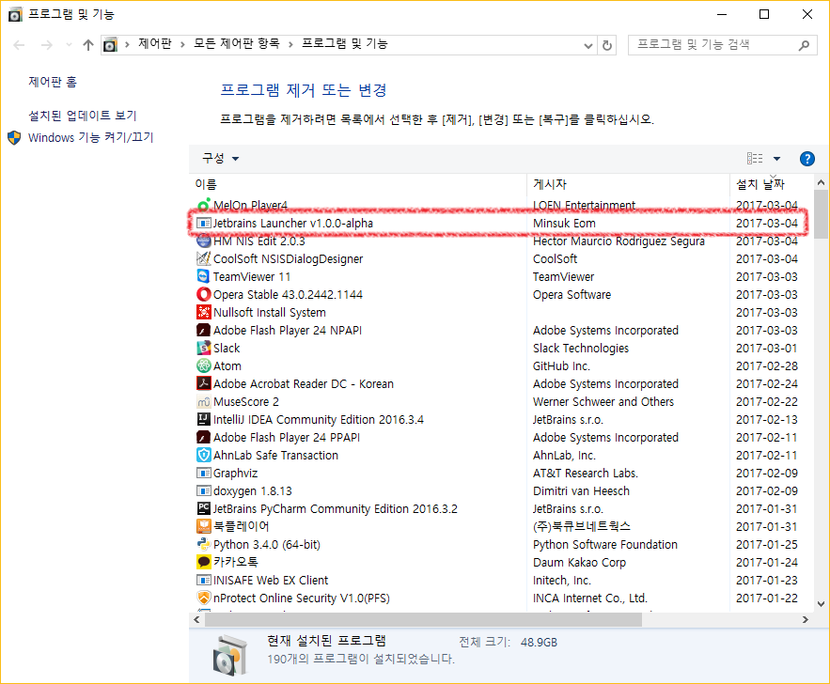Click the TeamViewer 11 program icon
The width and height of the screenshot is (830, 684).
(x=203, y=276)
